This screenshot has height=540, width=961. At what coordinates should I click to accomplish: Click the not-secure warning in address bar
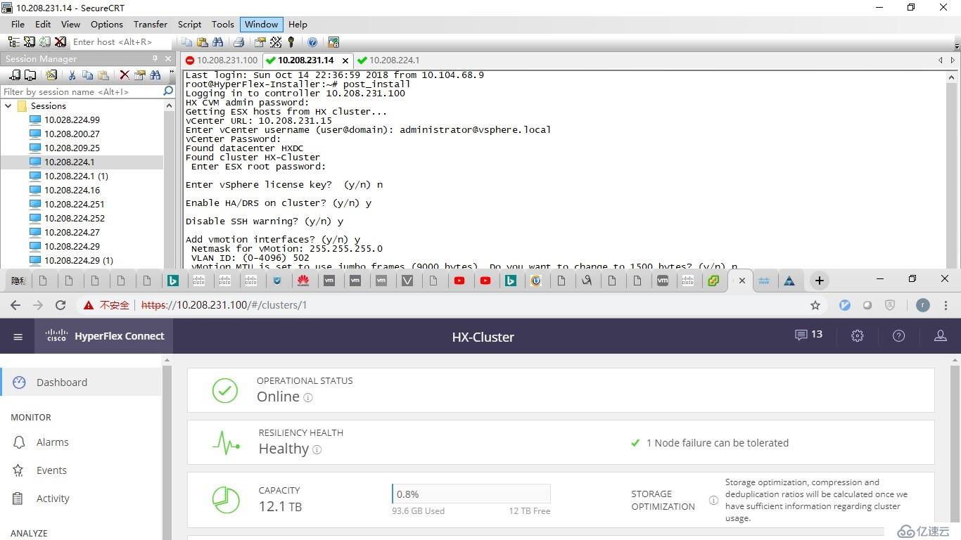[106, 305]
